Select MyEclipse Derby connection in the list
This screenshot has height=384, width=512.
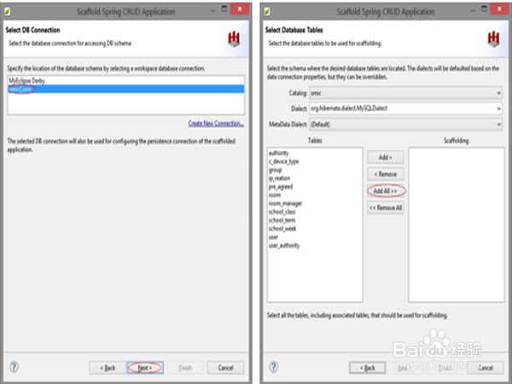pyautogui.click(x=125, y=81)
